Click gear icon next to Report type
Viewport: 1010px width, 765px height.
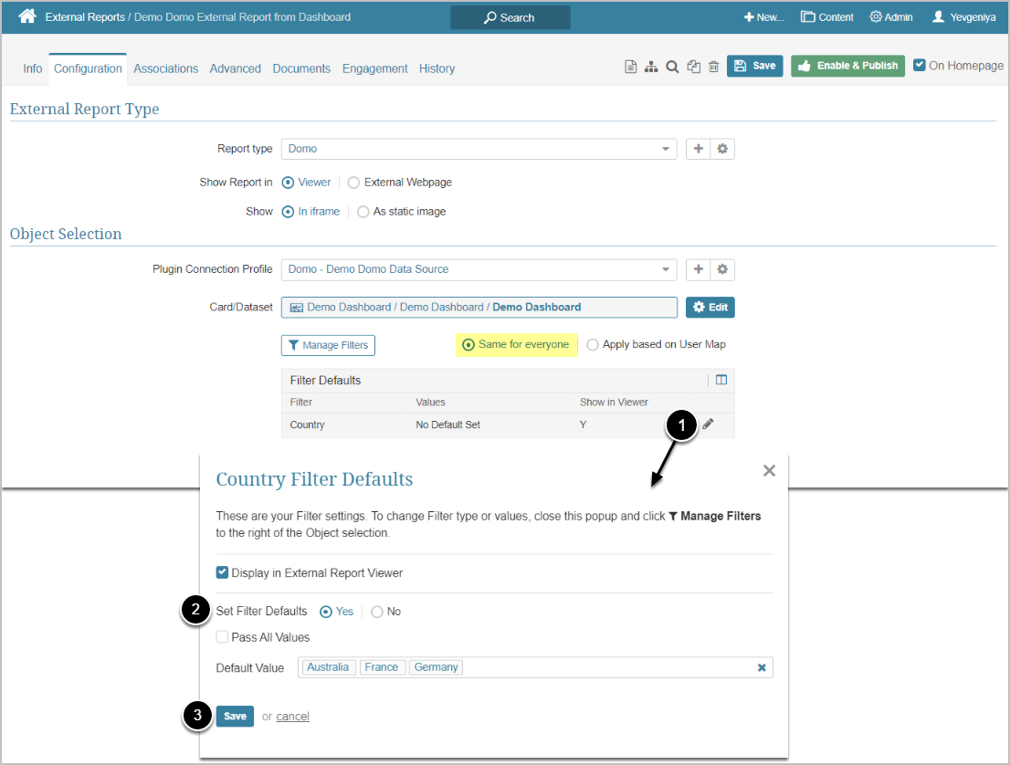coord(722,149)
